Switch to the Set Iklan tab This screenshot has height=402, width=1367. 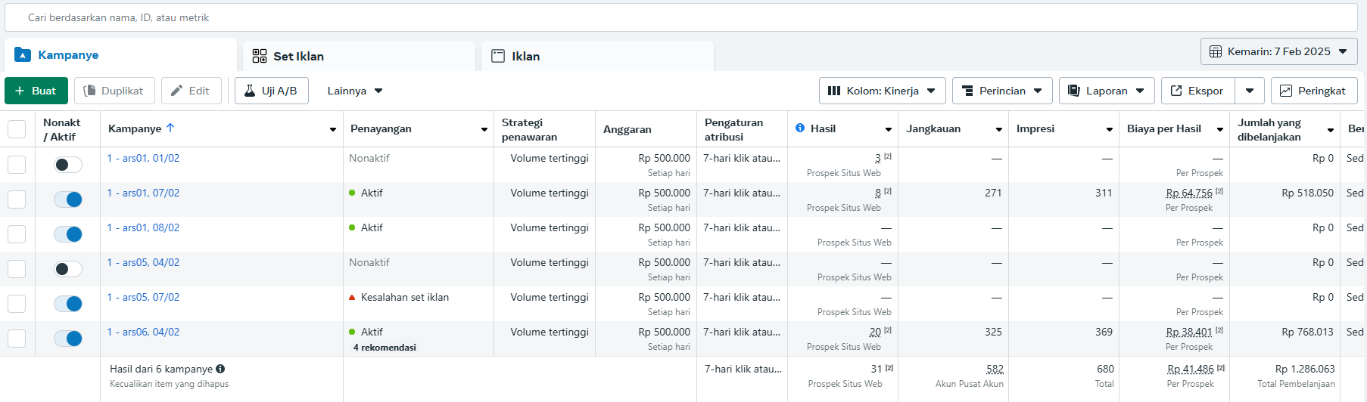[x=298, y=56]
